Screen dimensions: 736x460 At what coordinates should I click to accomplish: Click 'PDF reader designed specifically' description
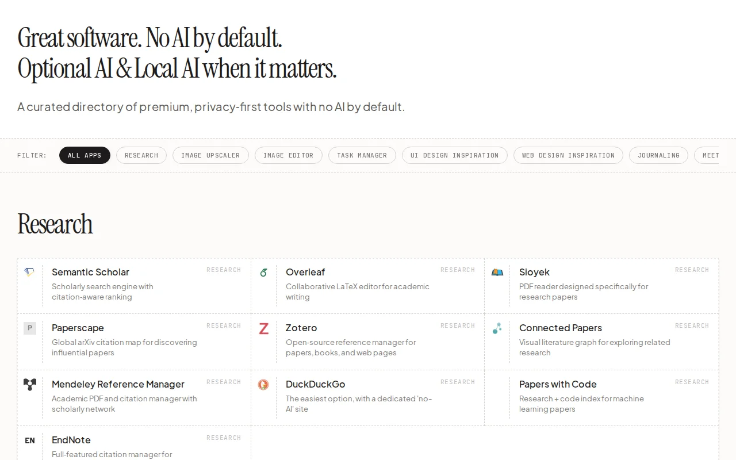coord(584,292)
